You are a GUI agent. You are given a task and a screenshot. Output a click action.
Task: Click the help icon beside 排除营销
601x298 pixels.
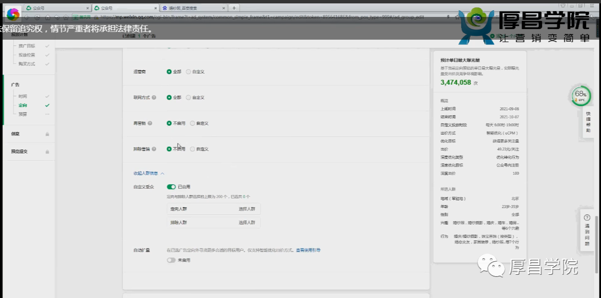[154, 149]
